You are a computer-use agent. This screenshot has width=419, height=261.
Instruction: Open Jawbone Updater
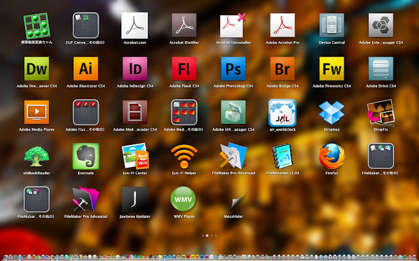(135, 200)
